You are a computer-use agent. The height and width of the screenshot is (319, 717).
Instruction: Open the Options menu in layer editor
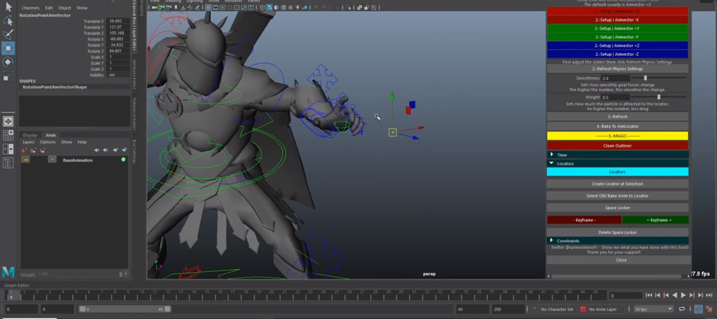point(48,142)
